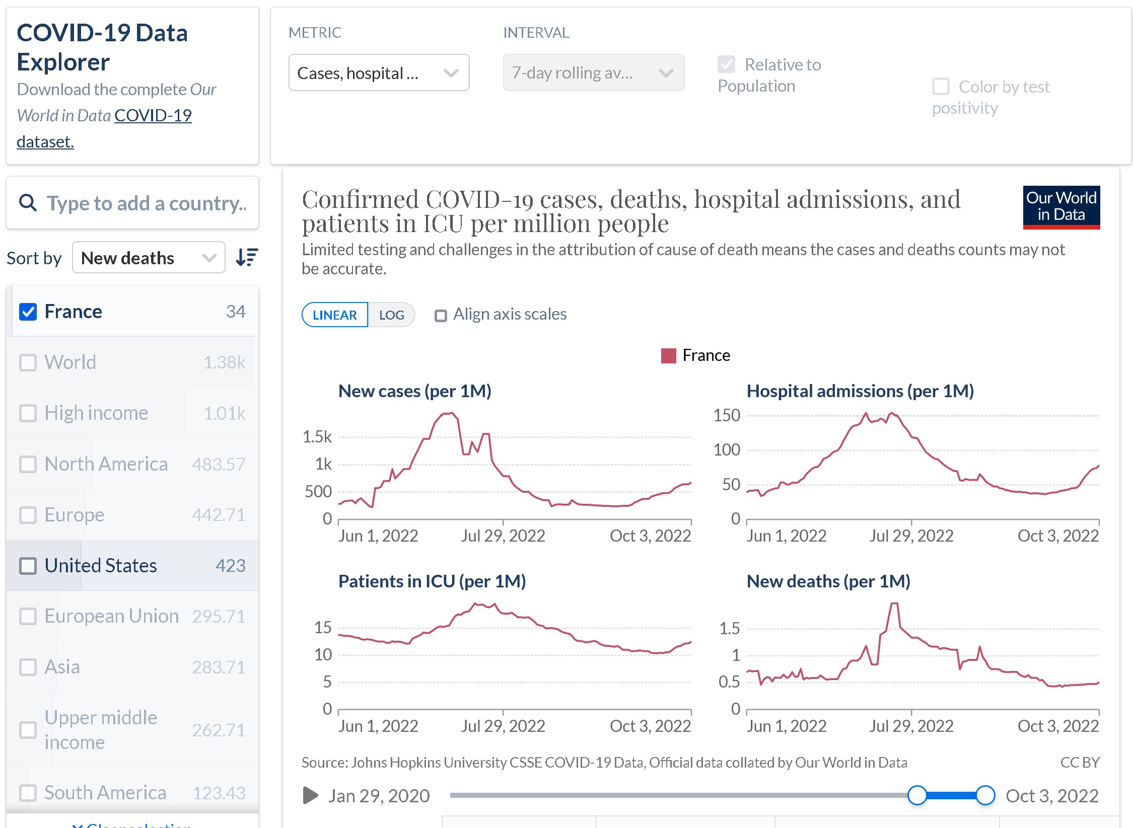Screen dimensions: 1133x828
Task: Uncheck the France checkbox
Action: click(x=28, y=312)
